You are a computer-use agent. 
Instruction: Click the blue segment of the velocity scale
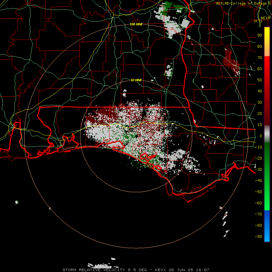pyautogui.click(x=267, y=226)
